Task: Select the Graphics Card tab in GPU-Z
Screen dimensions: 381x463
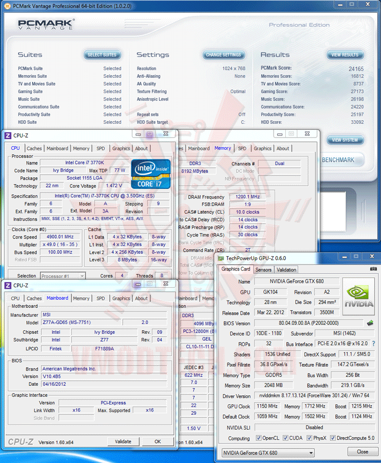Action: pos(235,269)
